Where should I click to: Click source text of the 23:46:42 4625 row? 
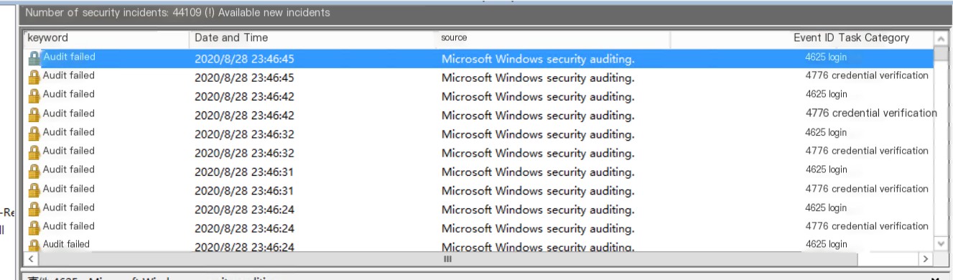pos(538,96)
